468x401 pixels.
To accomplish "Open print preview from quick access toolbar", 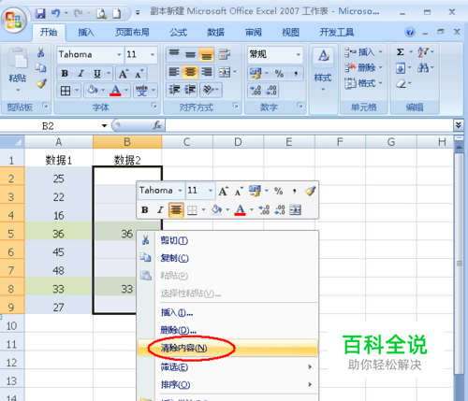I will click(101, 14).
